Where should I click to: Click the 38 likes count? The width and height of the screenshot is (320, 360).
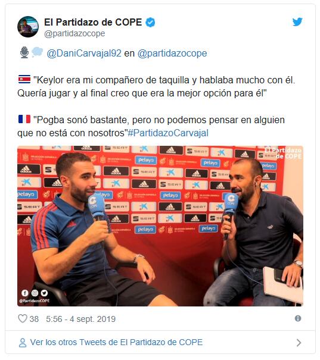pyautogui.click(x=34, y=319)
